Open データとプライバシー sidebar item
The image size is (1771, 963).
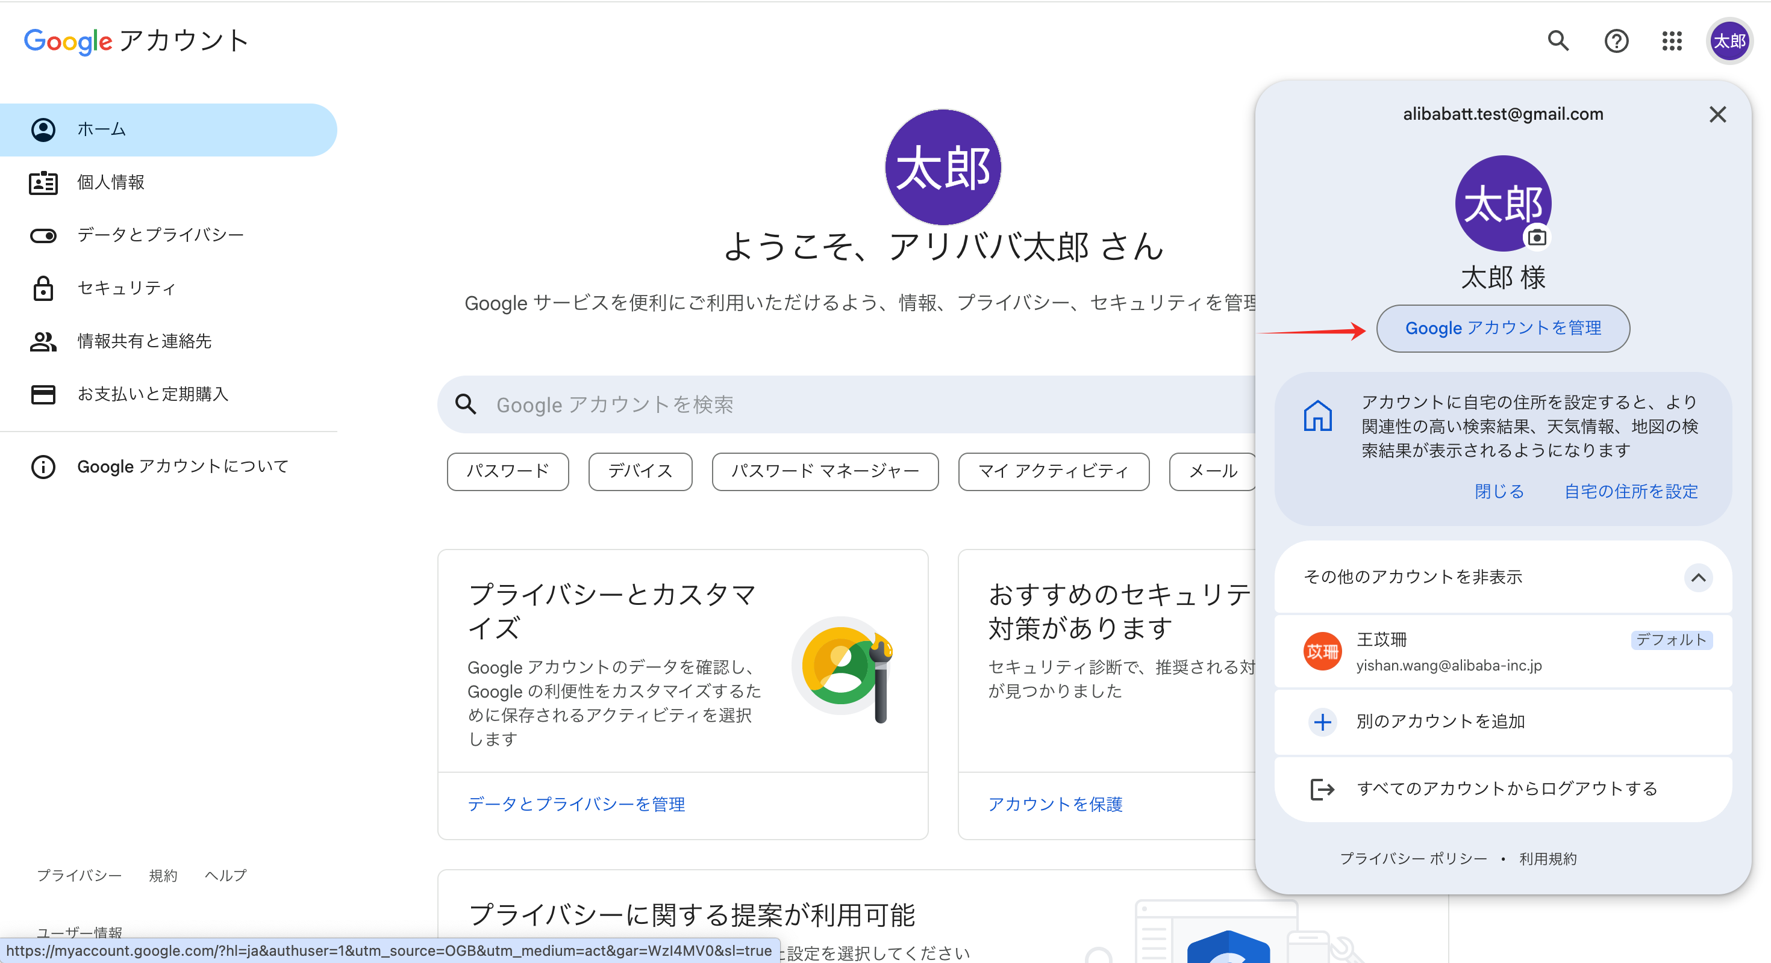[169, 235]
